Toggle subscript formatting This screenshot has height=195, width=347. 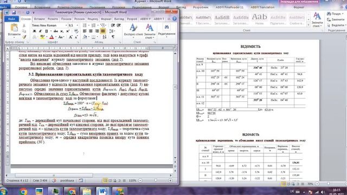click(x=62, y=31)
